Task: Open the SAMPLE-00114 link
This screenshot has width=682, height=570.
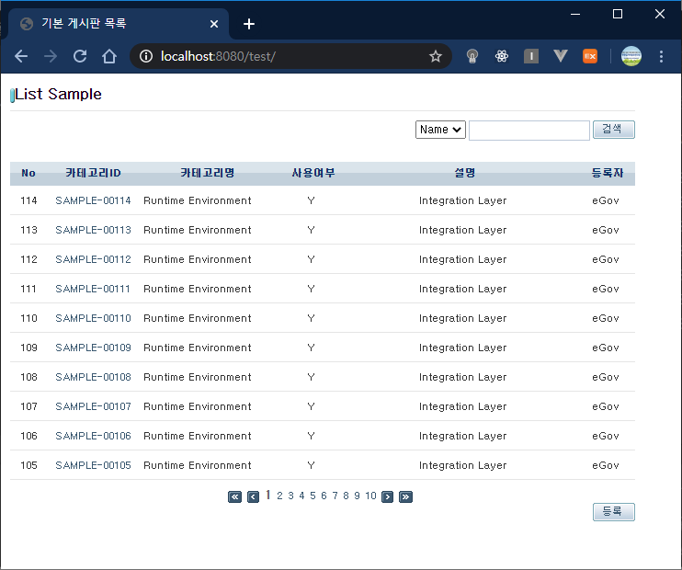Action: (x=93, y=200)
